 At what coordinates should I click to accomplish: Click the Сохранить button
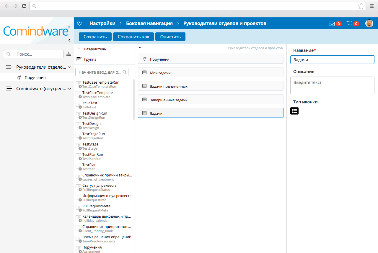(x=95, y=37)
